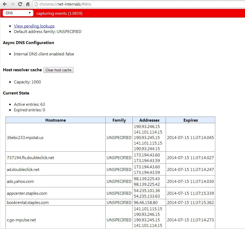
Task: Click address 98.139.225.42
Action: pyautogui.click(x=147, y=184)
